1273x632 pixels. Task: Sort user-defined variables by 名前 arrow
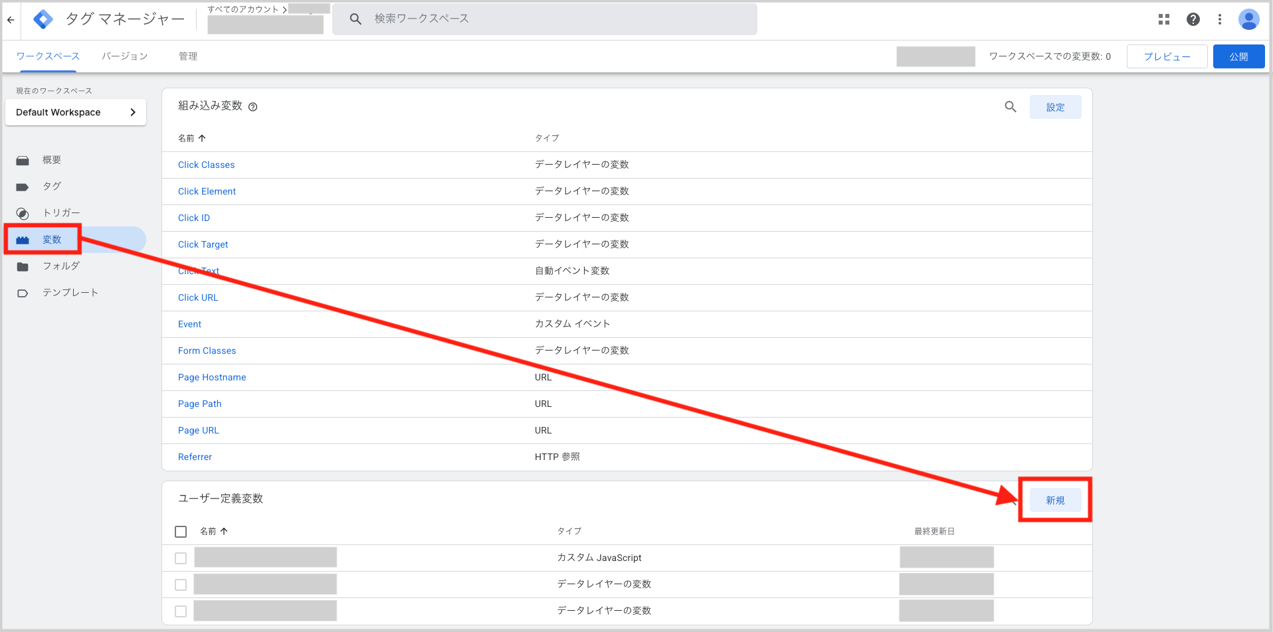point(224,531)
